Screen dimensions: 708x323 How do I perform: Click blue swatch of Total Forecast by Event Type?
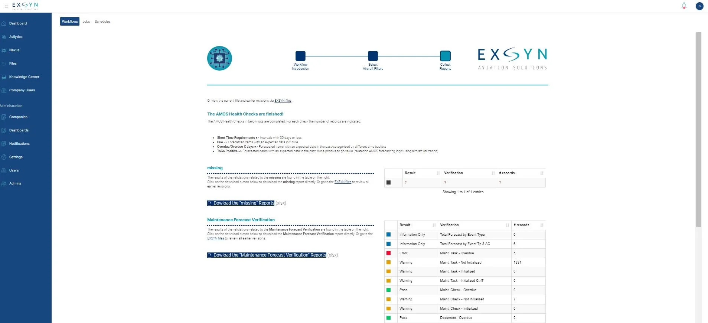tap(388, 235)
